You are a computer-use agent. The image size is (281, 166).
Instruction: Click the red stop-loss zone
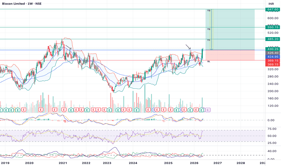pyautogui.click(x=230, y=55)
